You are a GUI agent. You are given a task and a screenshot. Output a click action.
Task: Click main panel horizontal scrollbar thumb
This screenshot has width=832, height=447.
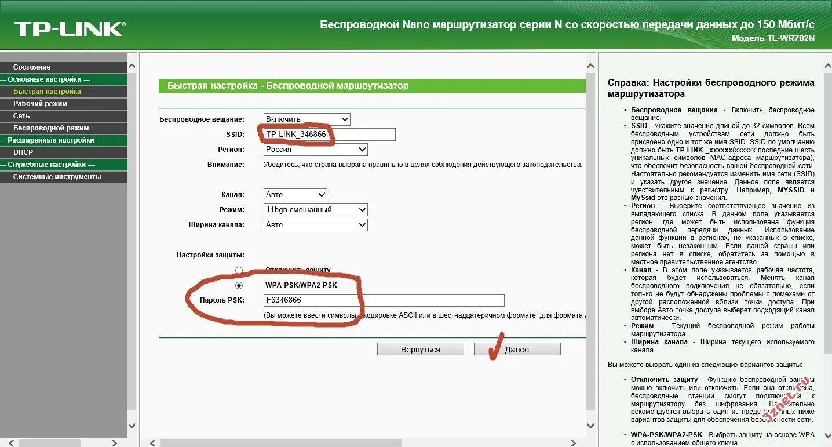pyautogui.click(x=282, y=442)
